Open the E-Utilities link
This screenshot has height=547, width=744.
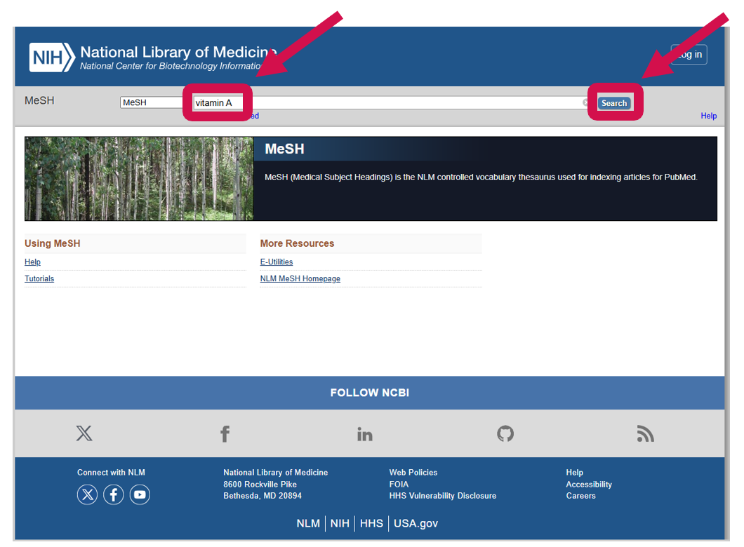(x=277, y=262)
